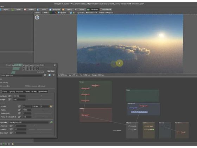
Task: Click the green assign-shader icon beside Density fractal
Action: click(51, 122)
